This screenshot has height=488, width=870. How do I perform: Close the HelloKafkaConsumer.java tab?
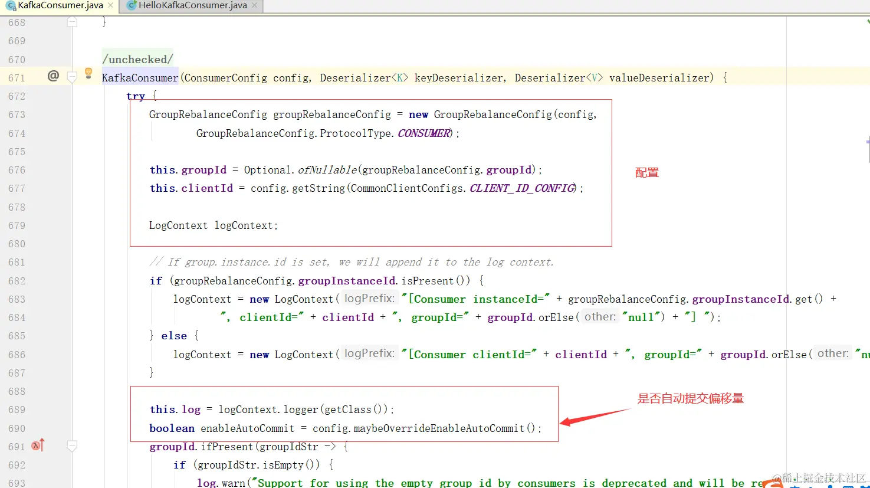[x=254, y=5]
